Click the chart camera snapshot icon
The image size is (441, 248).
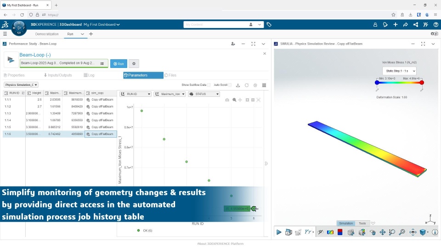(x=227, y=100)
